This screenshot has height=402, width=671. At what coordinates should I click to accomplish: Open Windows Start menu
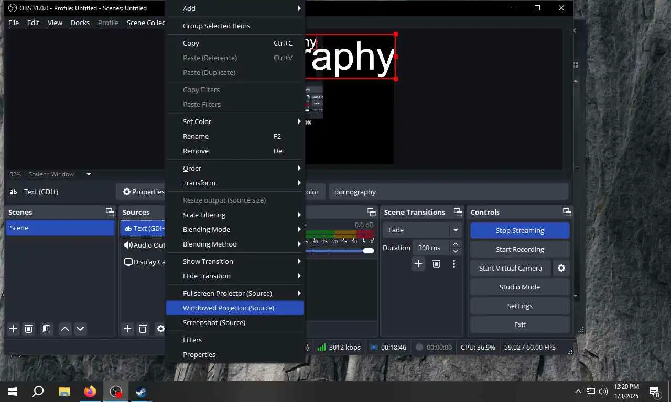(x=13, y=392)
